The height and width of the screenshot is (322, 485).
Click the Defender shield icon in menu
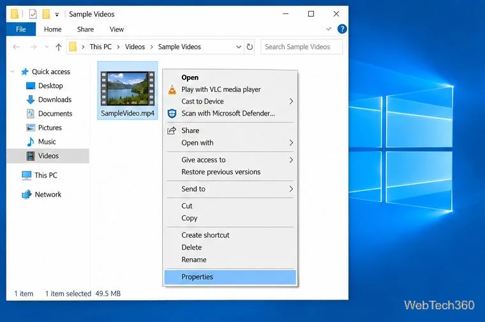[172, 113]
